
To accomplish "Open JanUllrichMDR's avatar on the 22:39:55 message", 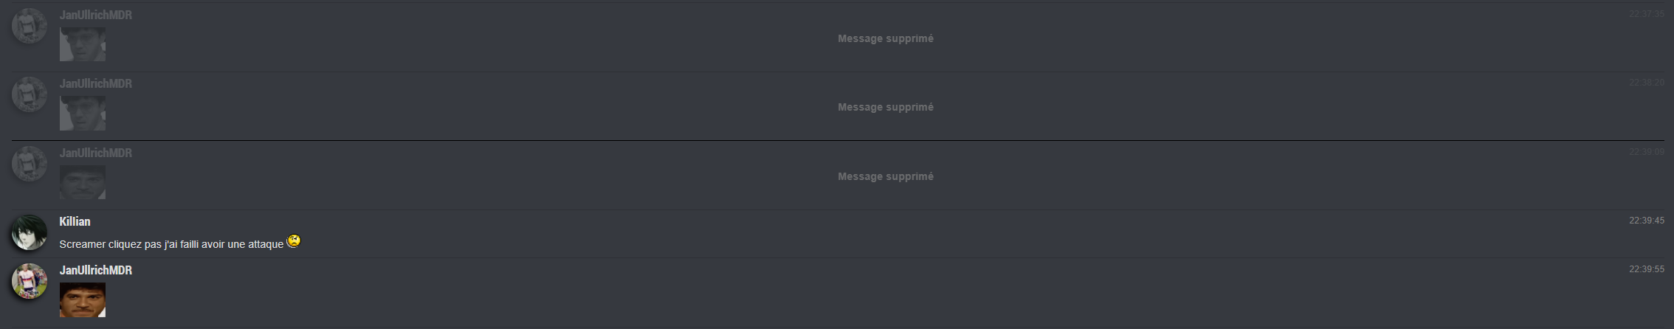I will [x=30, y=281].
